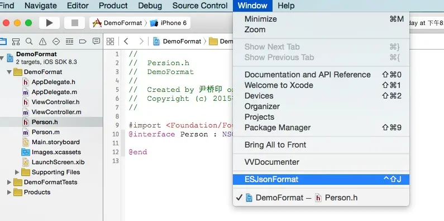Choose Zoom from Window menu

point(321,30)
